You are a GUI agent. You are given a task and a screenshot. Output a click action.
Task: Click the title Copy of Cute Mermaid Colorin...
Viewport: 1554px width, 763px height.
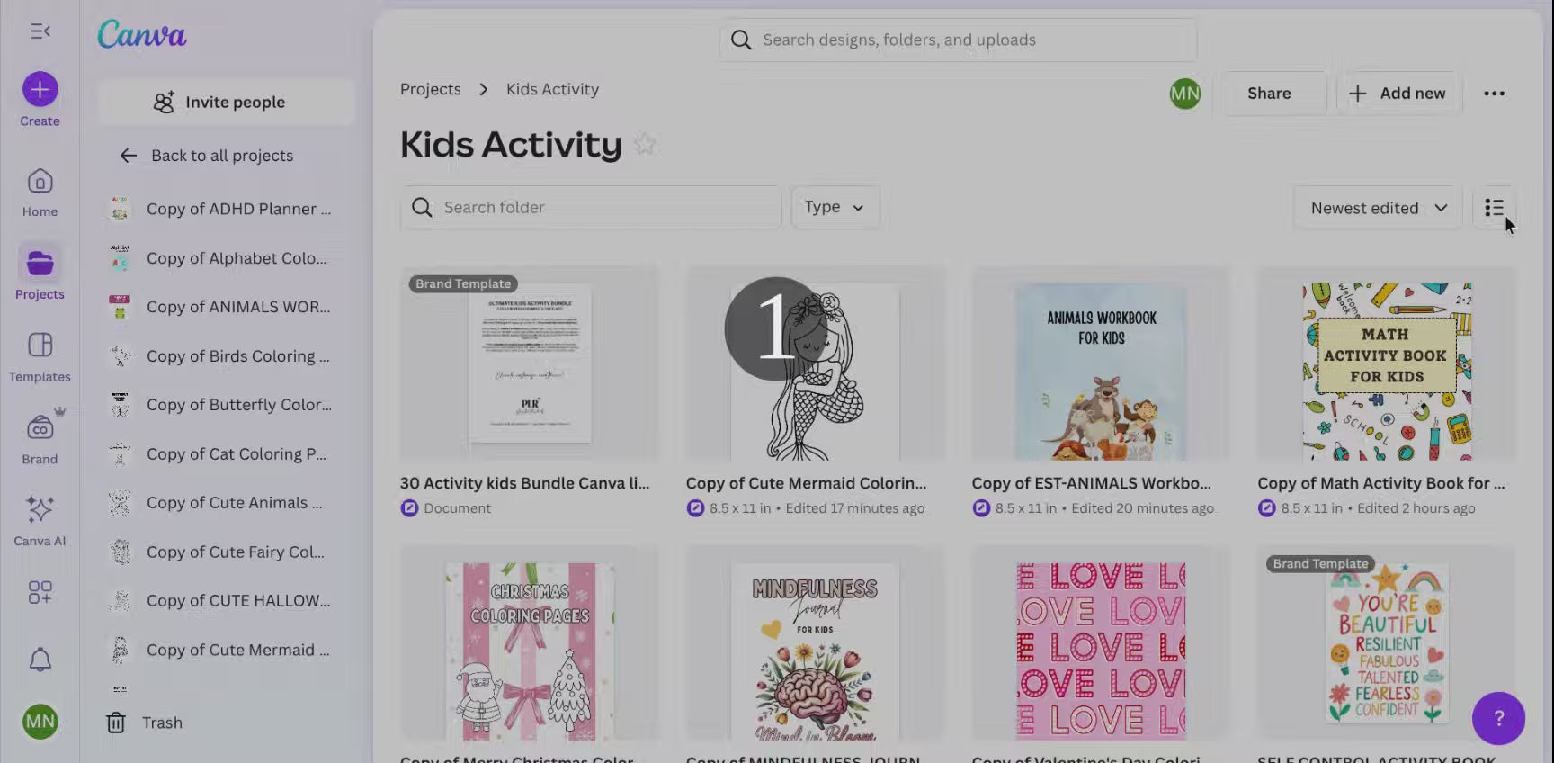[x=806, y=483]
